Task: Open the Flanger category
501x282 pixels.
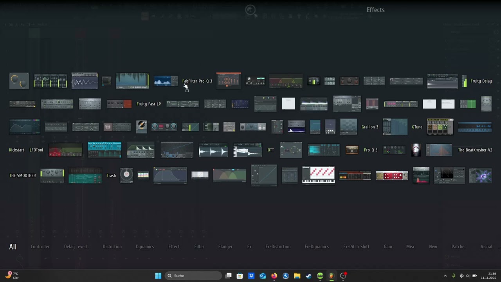Action: click(225, 247)
